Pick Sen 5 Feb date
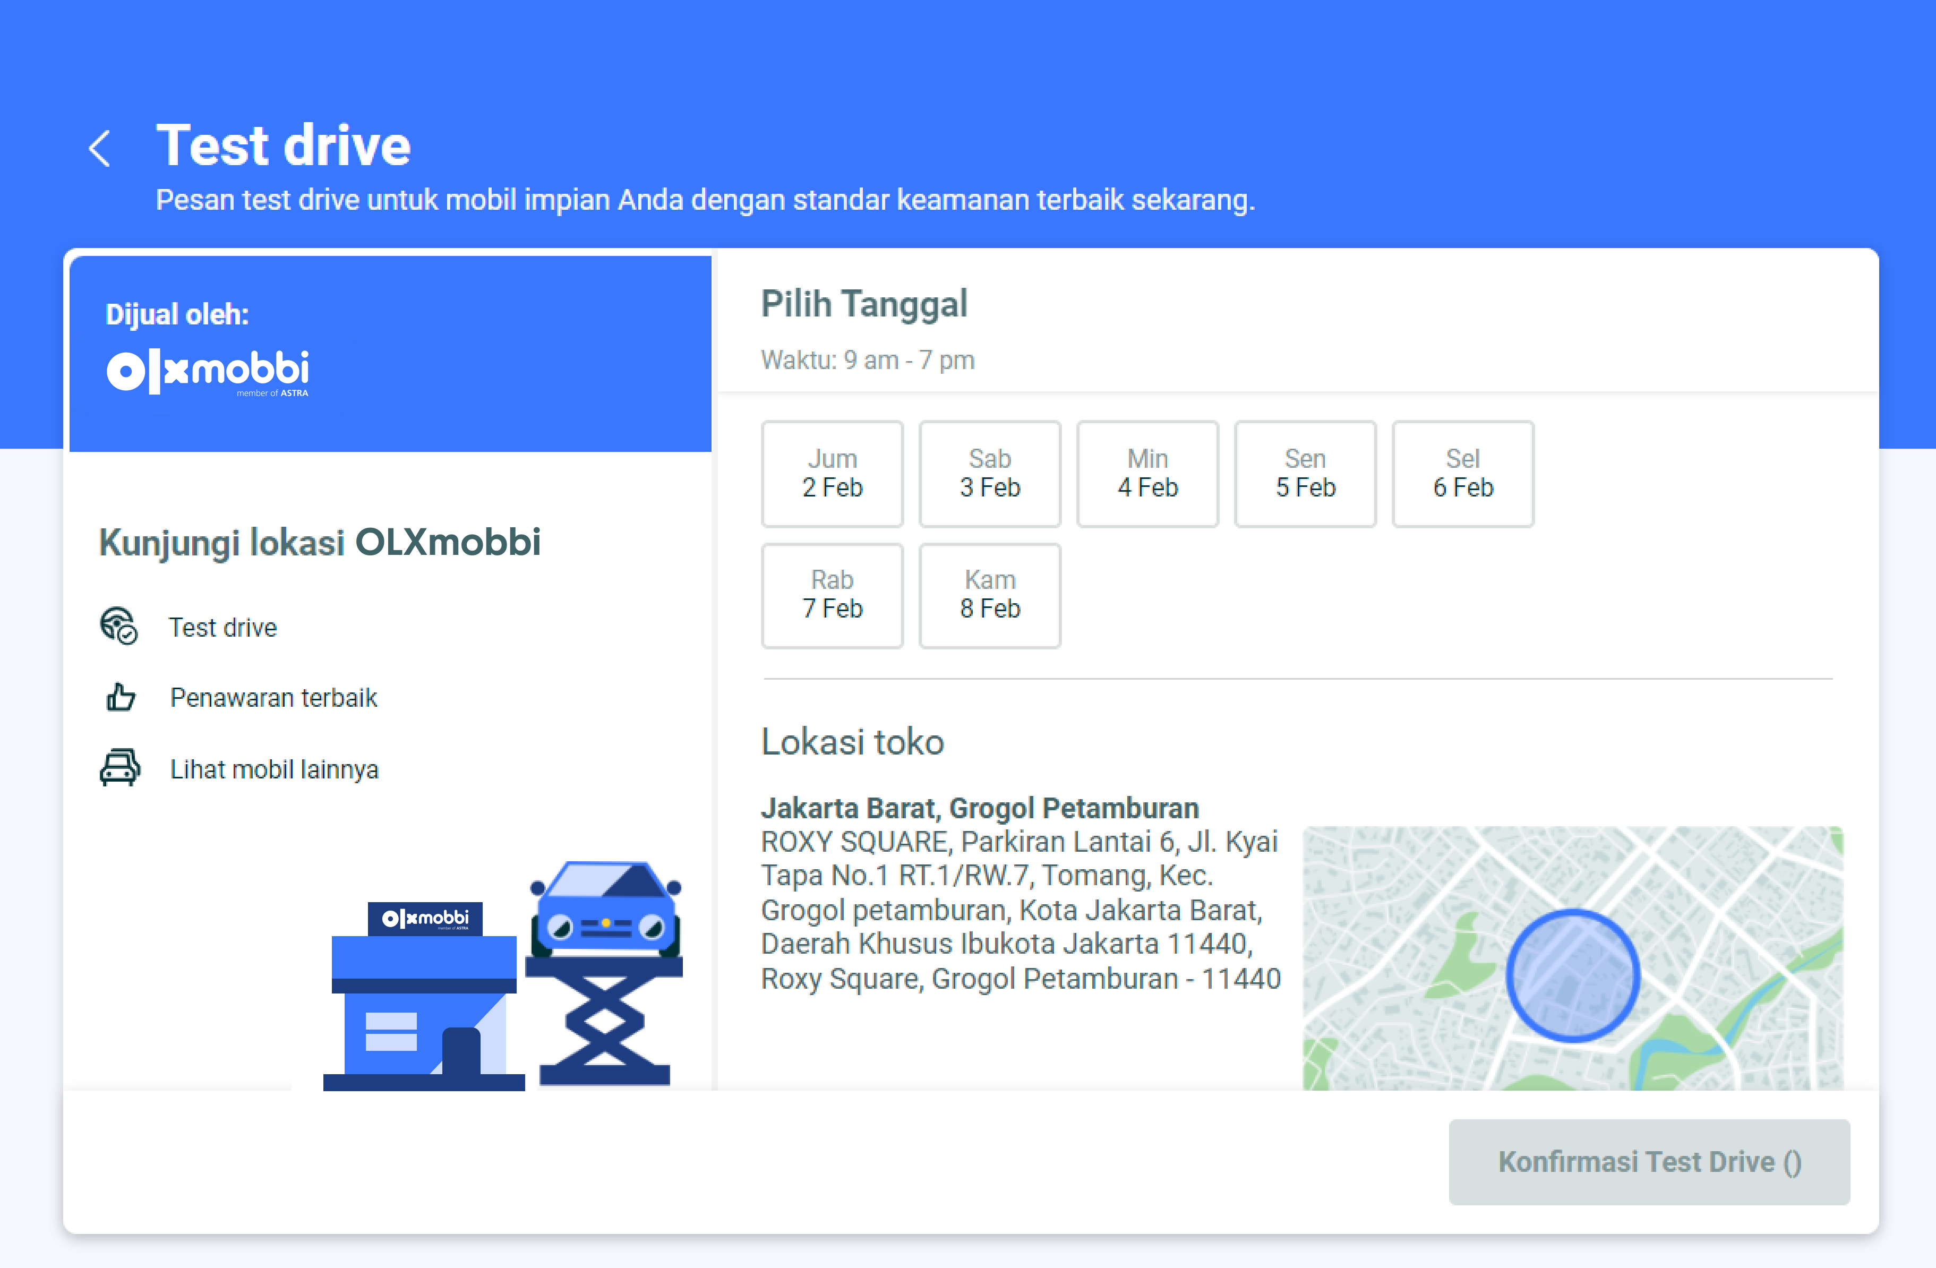The height and width of the screenshot is (1268, 1936). click(1306, 473)
